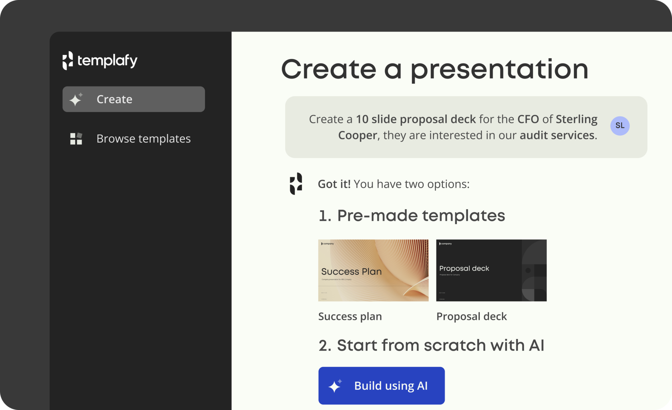672x410 pixels.
Task: Click the sparkle icon inside Build using AI
Action: pos(335,385)
